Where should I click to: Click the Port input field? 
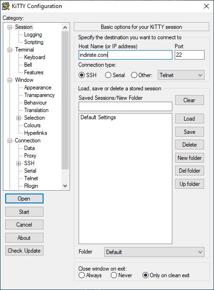click(x=189, y=55)
